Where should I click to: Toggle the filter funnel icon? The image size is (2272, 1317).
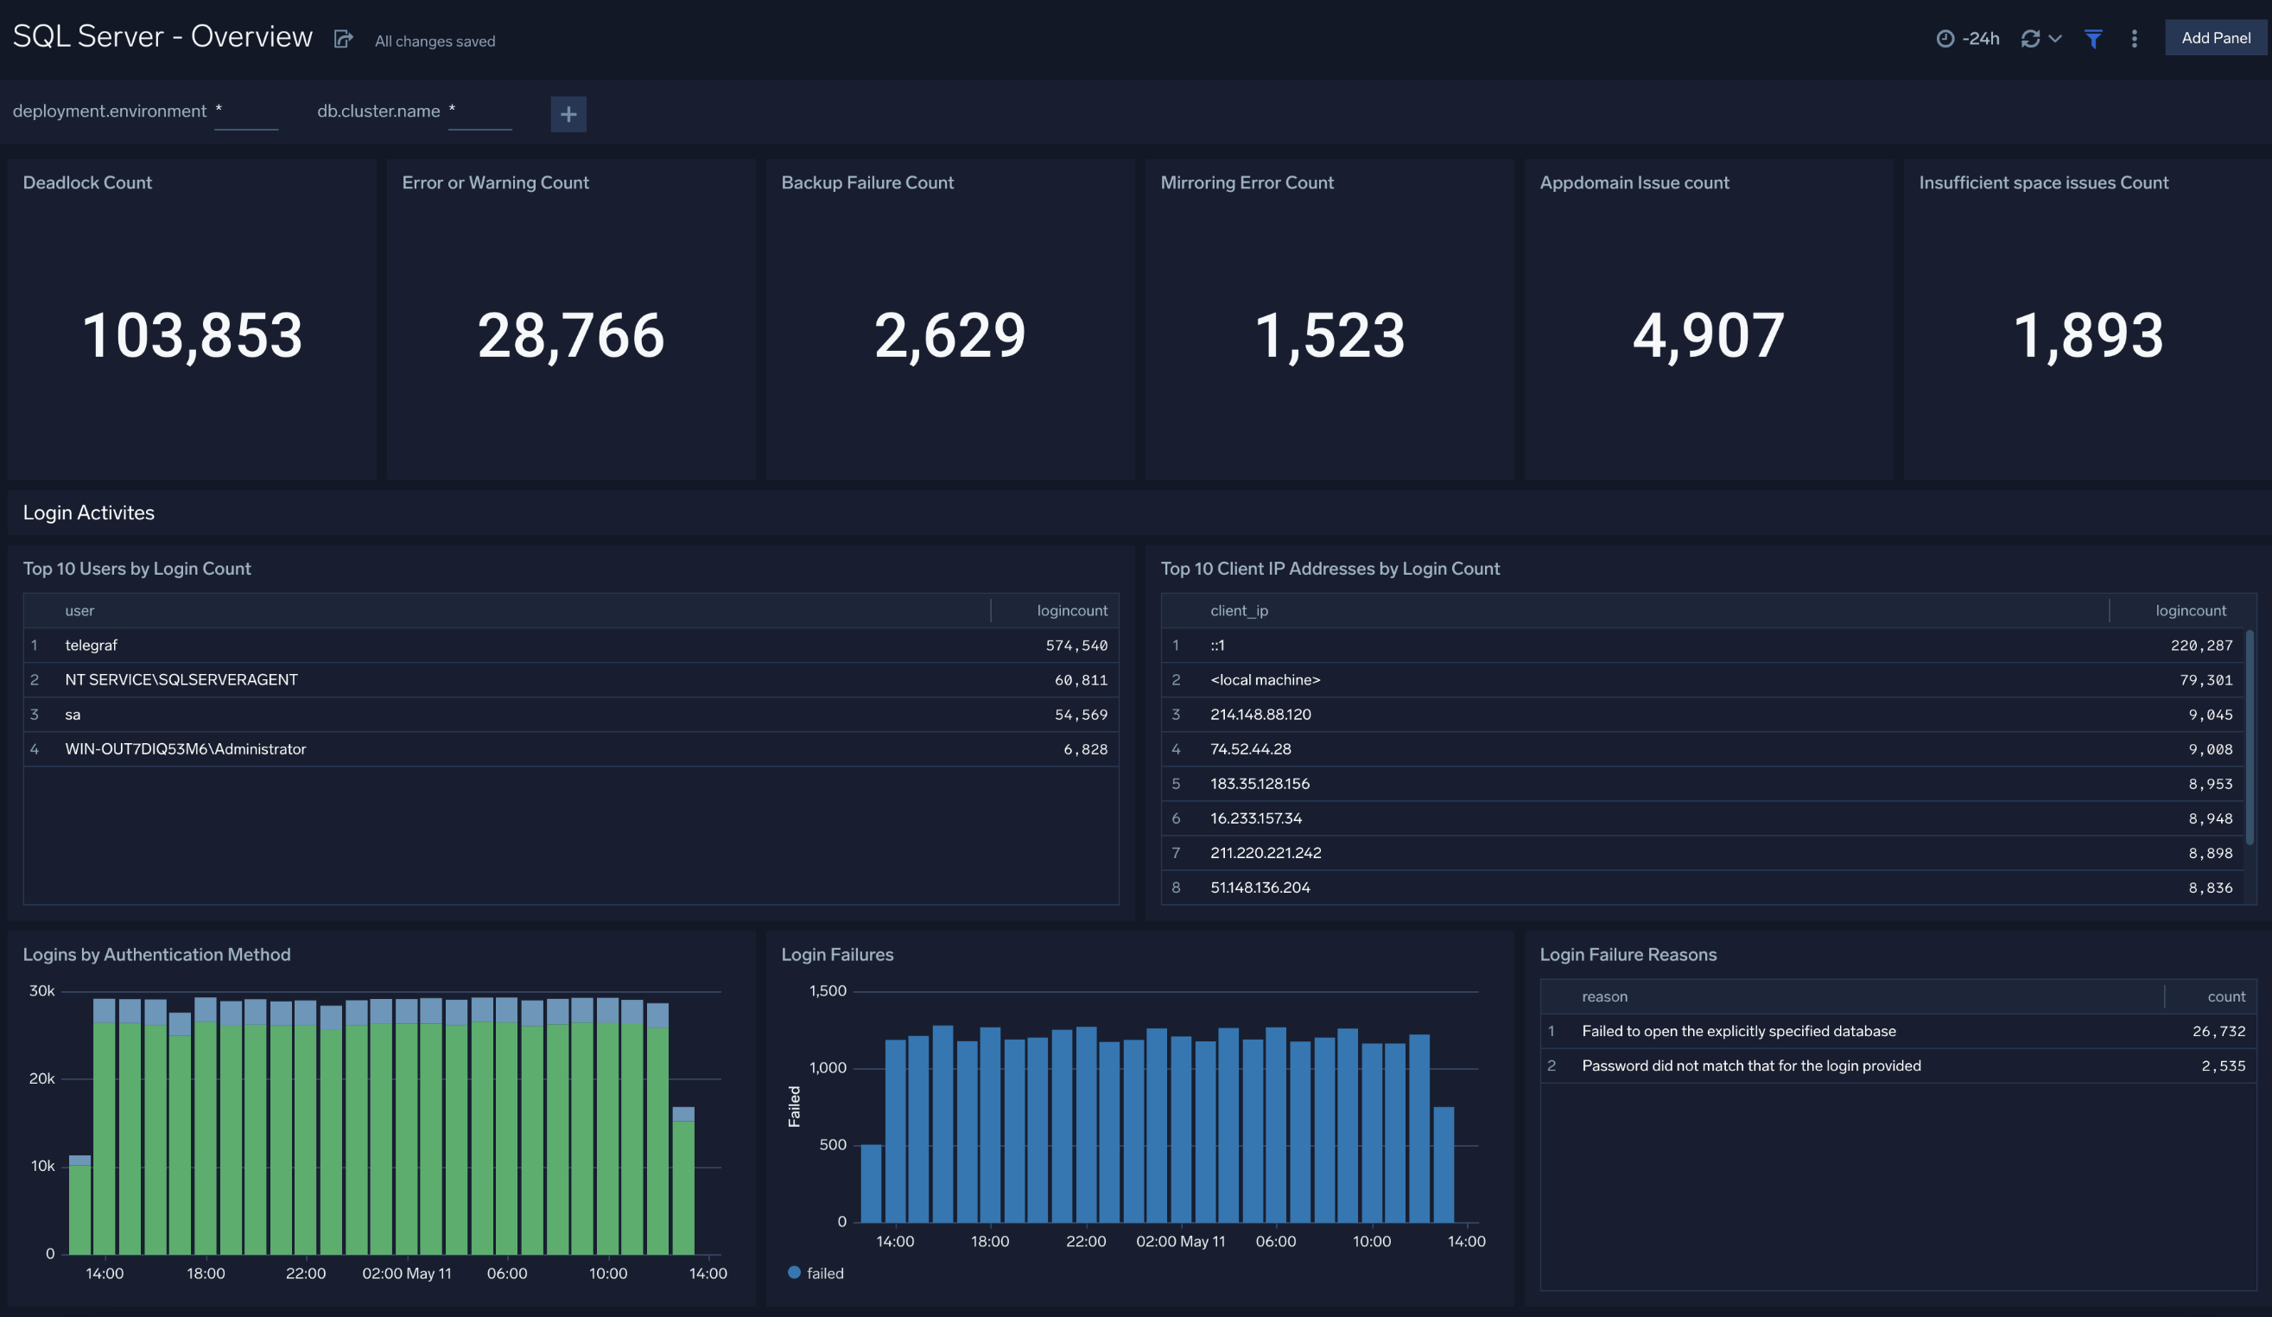pos(2093,38)
